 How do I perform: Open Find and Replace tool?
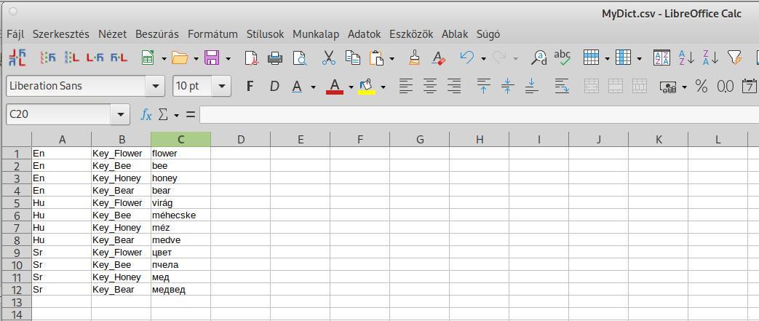click(x=539, y=58)
